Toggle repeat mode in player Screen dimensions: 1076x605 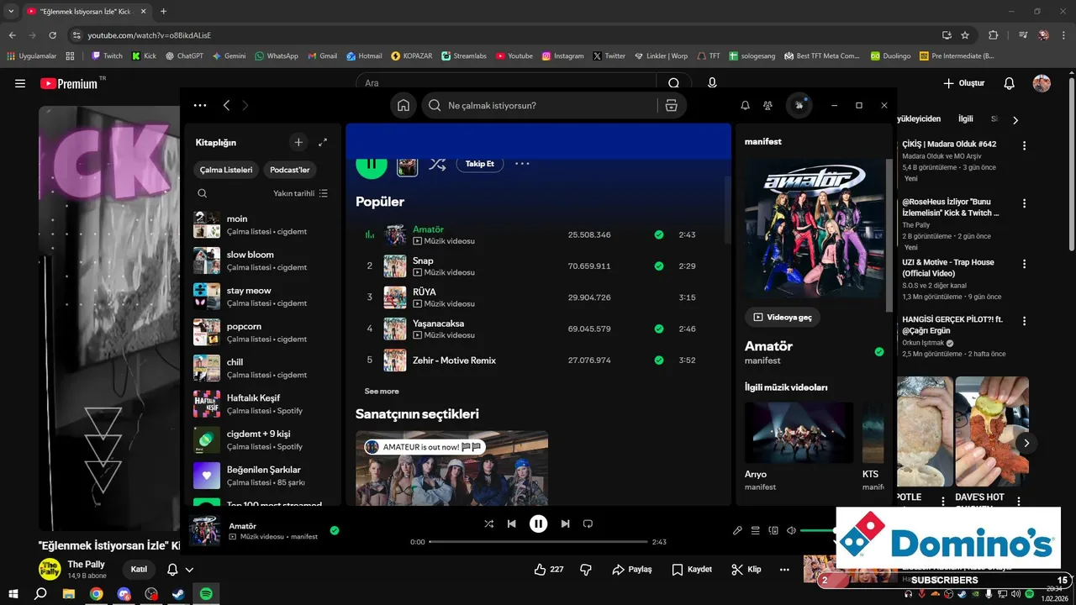click(x=588, y=523)
